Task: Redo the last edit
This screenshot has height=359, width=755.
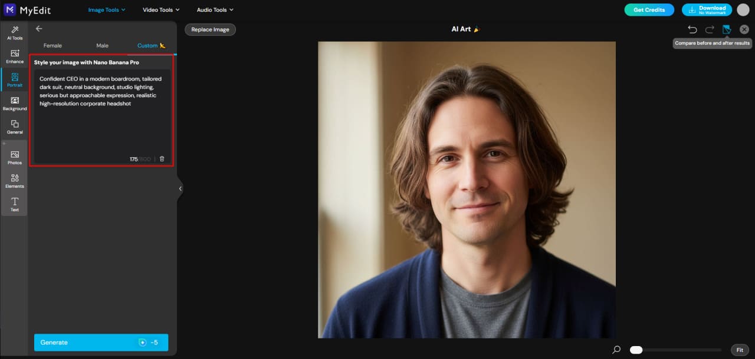Action: pyautogui.click(x=709, y=29)
